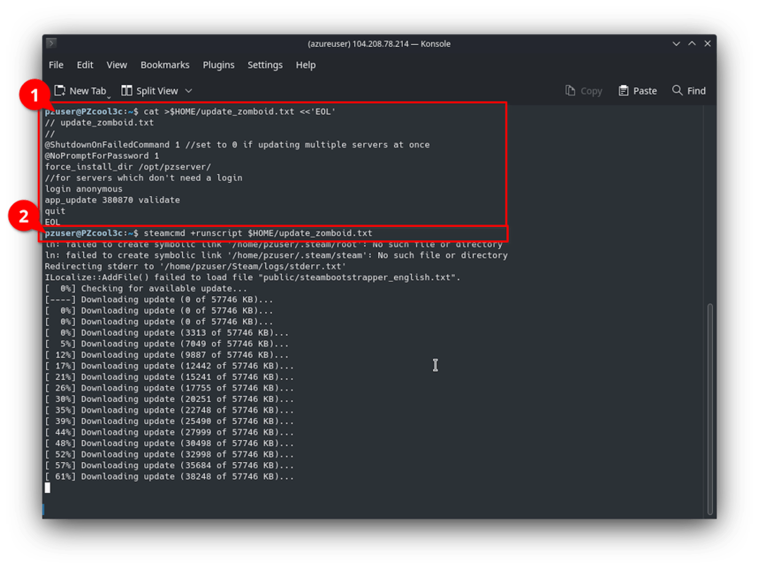
Task: Click the steamcmd +runscript command line
Action: click(x=208, y=233)
